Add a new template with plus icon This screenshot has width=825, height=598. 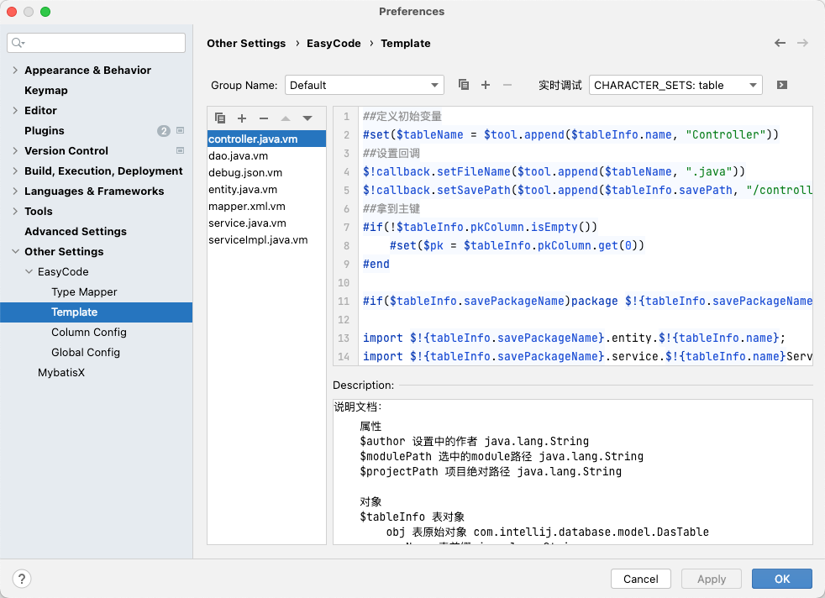pos(242,118)
